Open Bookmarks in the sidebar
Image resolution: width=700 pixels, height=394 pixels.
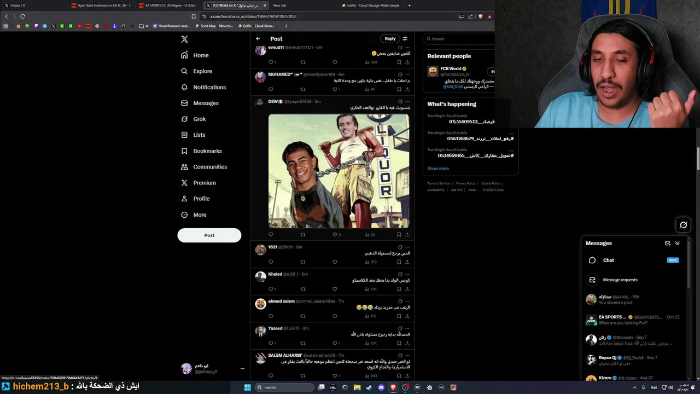[x=201, y=151]
